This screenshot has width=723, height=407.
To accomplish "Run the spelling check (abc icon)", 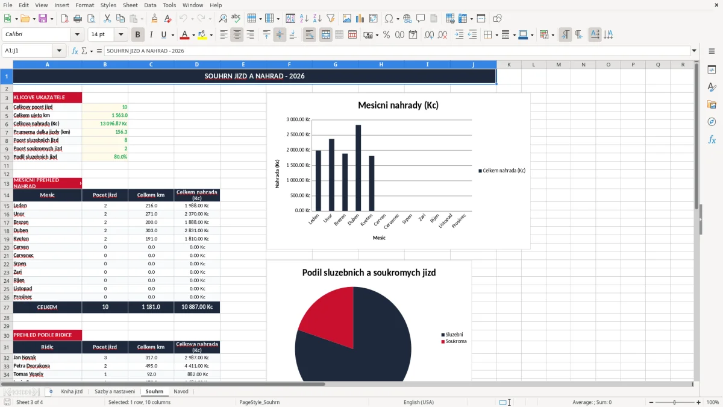I will pyautogui.click(x=236, y=19).
